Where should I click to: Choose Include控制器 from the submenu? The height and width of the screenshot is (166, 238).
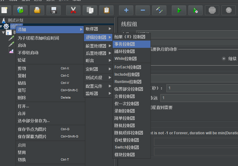pyautogui.click(x=132, y=74)
